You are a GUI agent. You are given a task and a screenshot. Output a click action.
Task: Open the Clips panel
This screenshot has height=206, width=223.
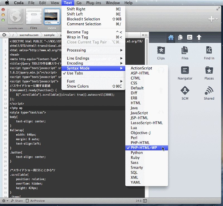[x=161, y=53]
